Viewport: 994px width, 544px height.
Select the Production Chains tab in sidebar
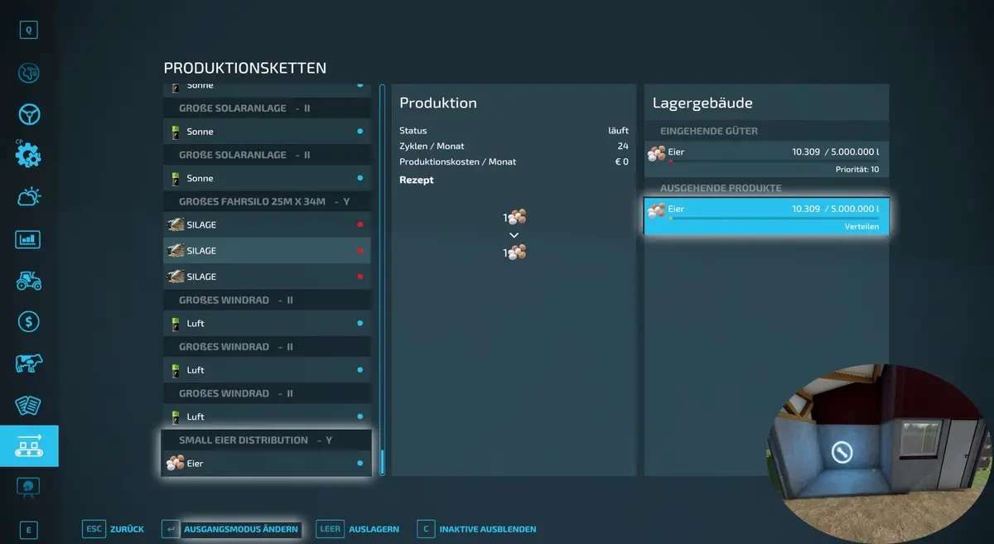29,446
